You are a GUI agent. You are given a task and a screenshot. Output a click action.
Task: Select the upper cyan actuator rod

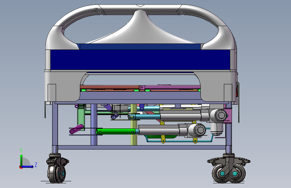pos(144,108)
